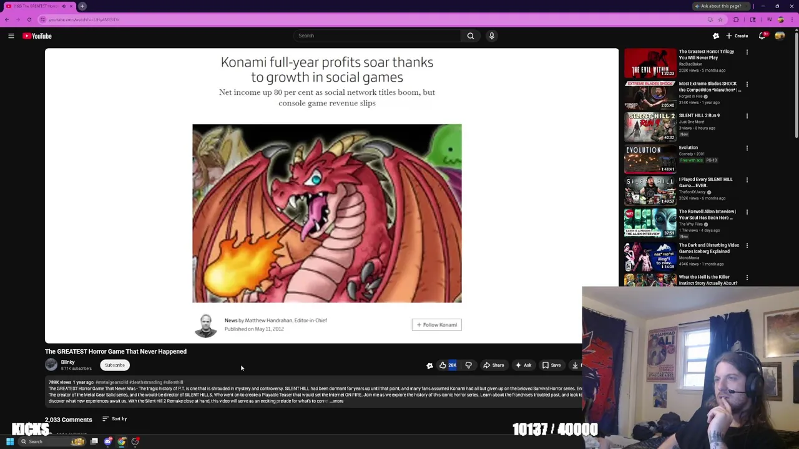Click the extension icon left of the like button
Image resolution: width=799 pixels, height=449 pixels.
tap(429, 365)
